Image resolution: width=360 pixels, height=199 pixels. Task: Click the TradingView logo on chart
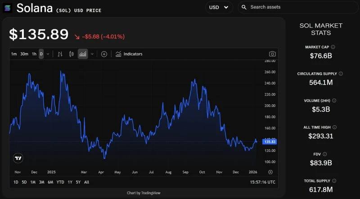tap(18, 158)
